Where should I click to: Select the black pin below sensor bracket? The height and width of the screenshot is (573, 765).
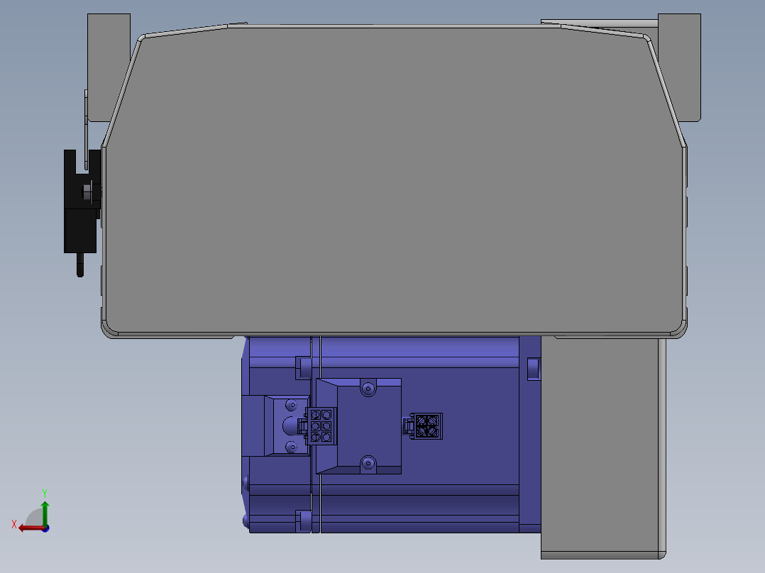[80, 265]
